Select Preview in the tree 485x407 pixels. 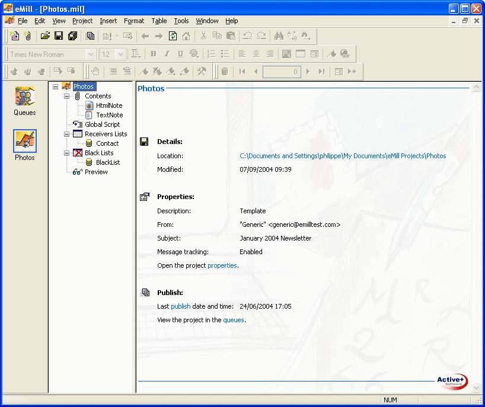tap(96, 172)
